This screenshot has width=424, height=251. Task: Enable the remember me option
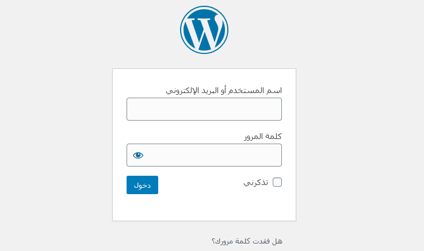click(277, 182)
